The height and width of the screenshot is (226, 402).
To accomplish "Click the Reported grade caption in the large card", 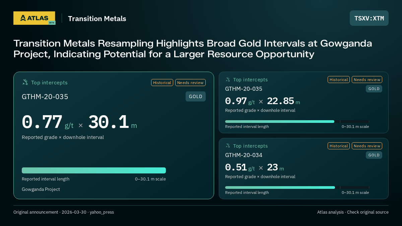I will pyautogui.click(x=63, y=137).
